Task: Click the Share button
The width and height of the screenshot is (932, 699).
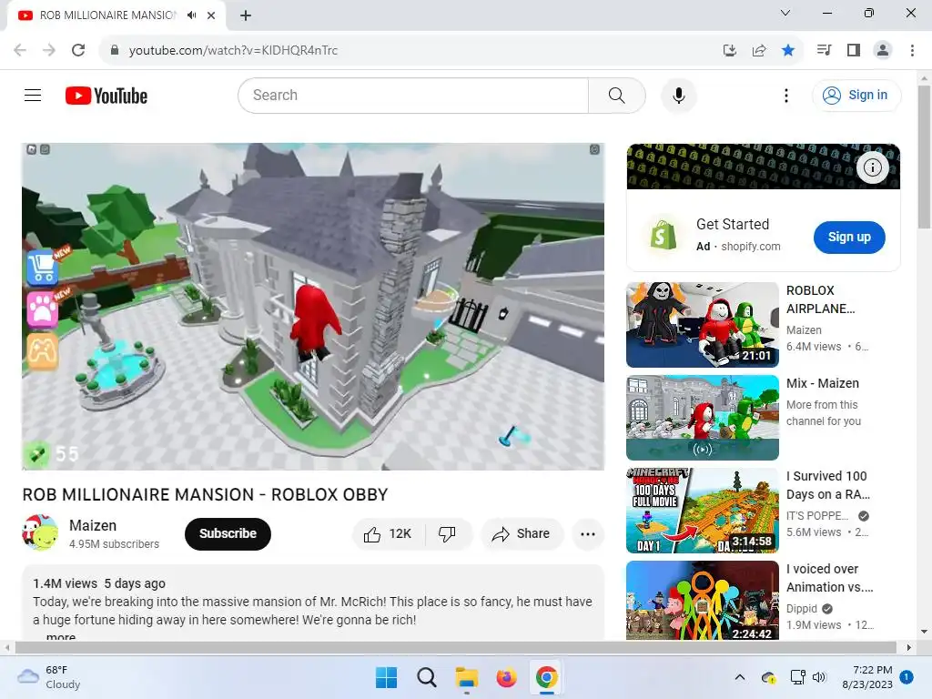Action: coord(522,533)
